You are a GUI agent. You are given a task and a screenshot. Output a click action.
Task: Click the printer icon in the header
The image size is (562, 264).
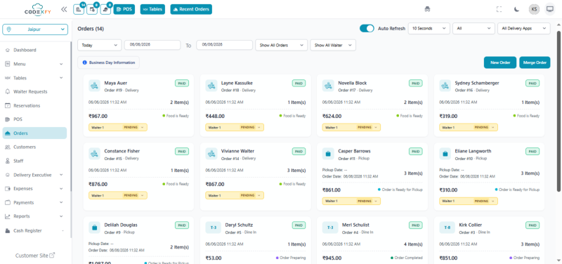[x=427, y=9]
